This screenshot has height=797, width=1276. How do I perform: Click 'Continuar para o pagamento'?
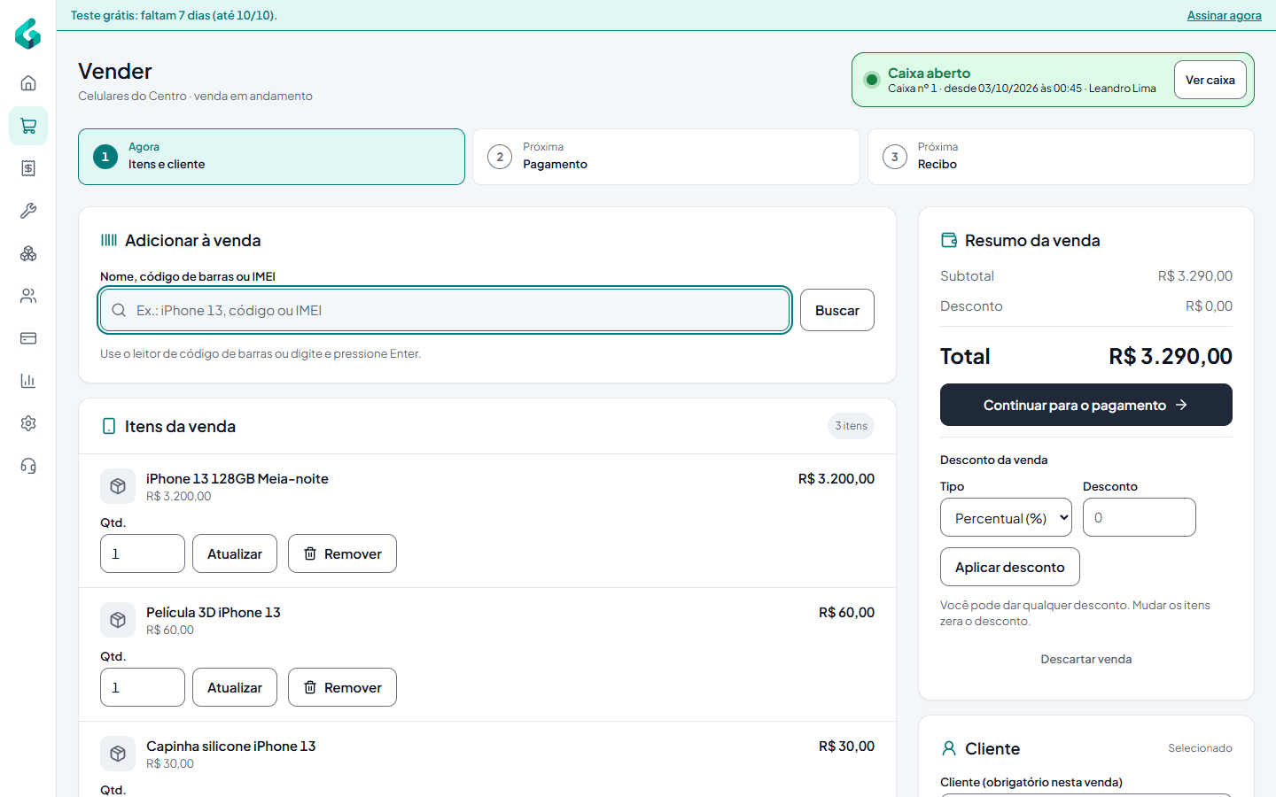tap(1086, 405)
